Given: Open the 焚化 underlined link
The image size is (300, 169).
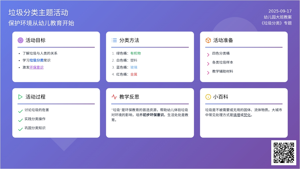Looking at the screenshot, I should pos(247,115).
